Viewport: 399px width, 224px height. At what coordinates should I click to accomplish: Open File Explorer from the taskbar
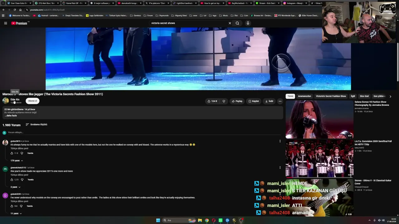point(200,220)
